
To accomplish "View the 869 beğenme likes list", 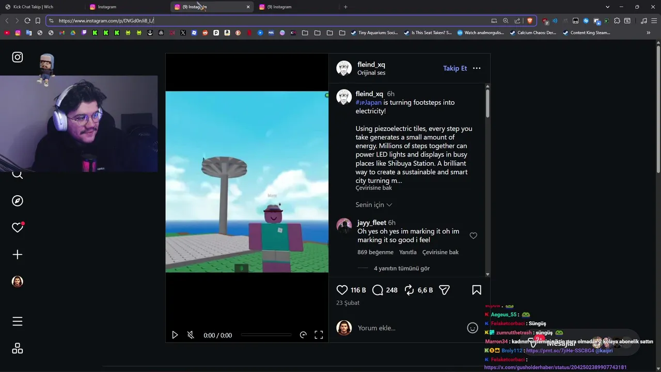I will click(x=375, y=252).
